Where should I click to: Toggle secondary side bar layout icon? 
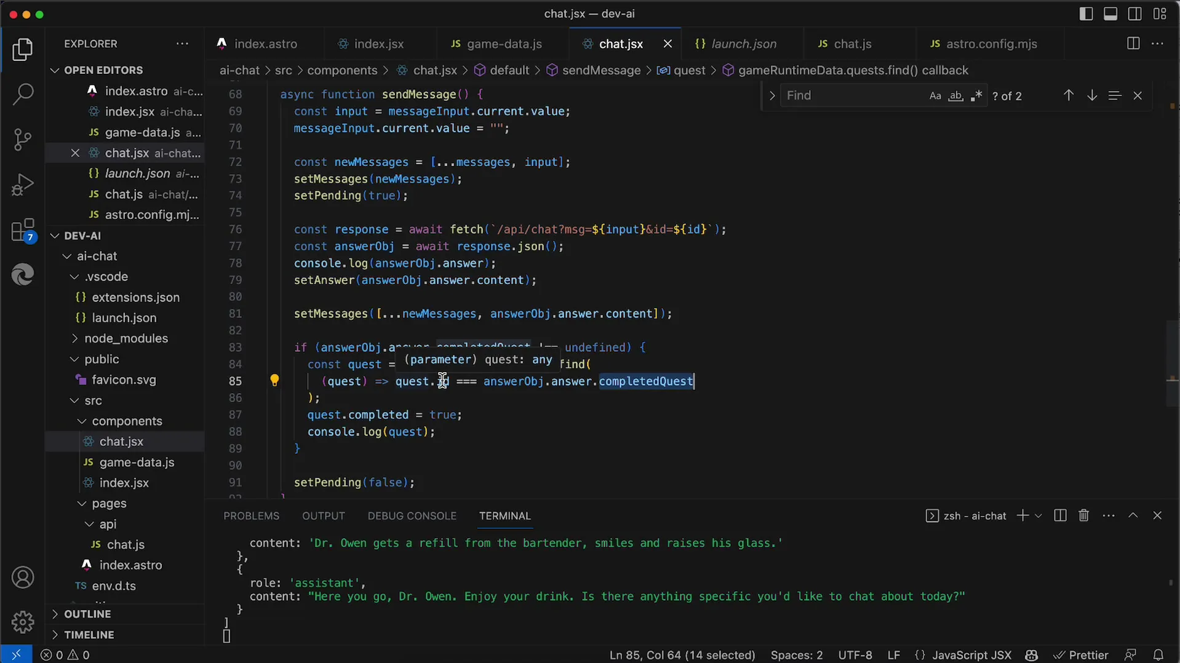coord(1135,14)
